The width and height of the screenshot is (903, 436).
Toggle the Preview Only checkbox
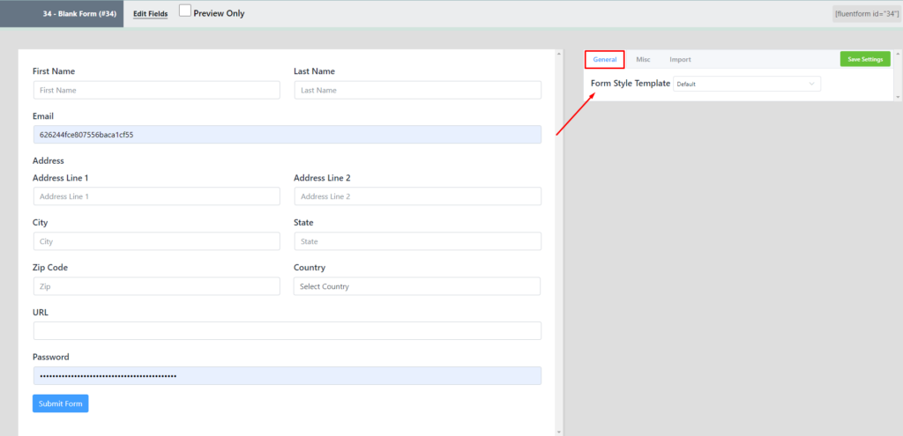coord(185,11)
